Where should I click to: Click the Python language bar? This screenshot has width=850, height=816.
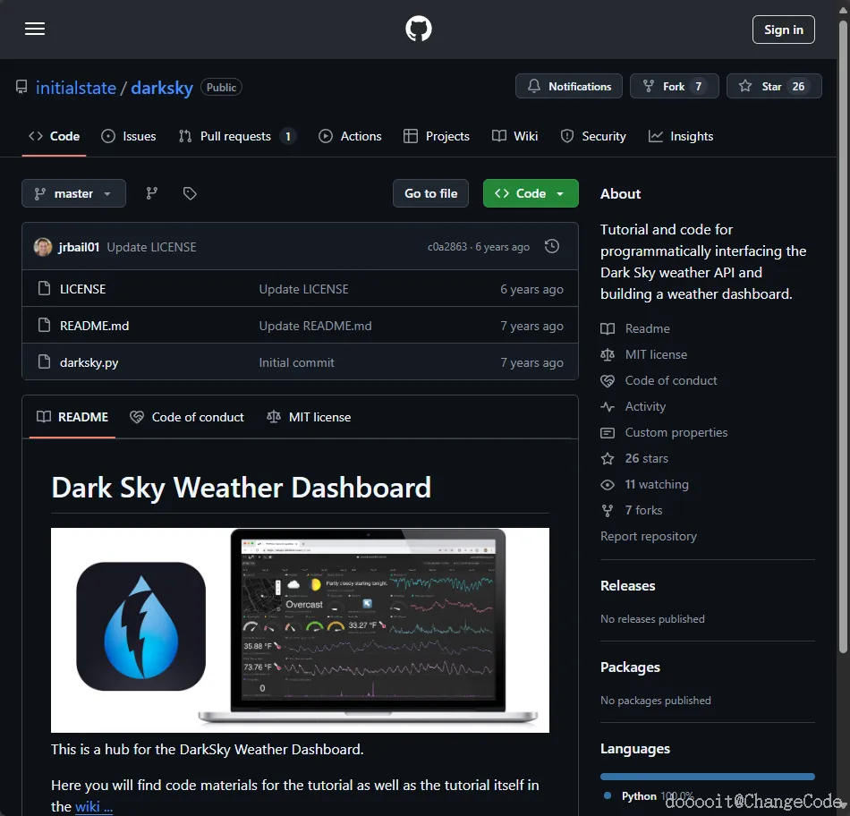(708, 777)
